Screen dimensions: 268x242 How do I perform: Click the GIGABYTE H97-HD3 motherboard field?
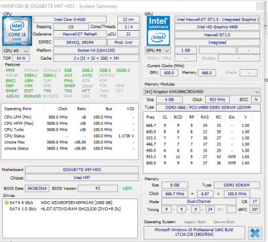(82, 170)
